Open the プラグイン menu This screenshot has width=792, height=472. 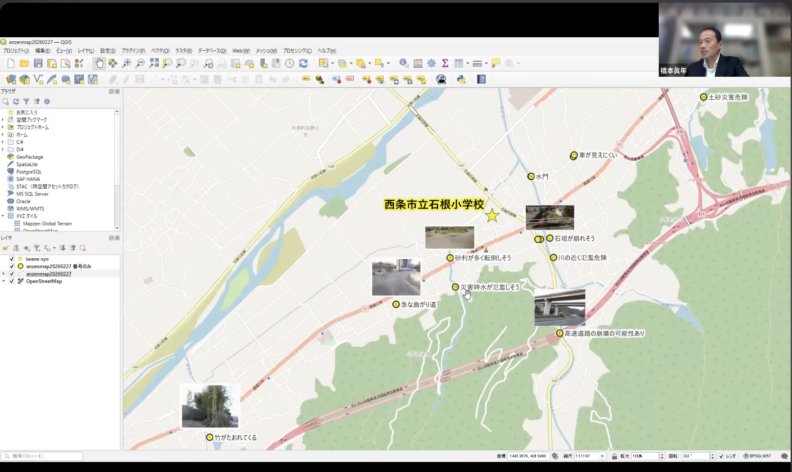coord(133,51)
